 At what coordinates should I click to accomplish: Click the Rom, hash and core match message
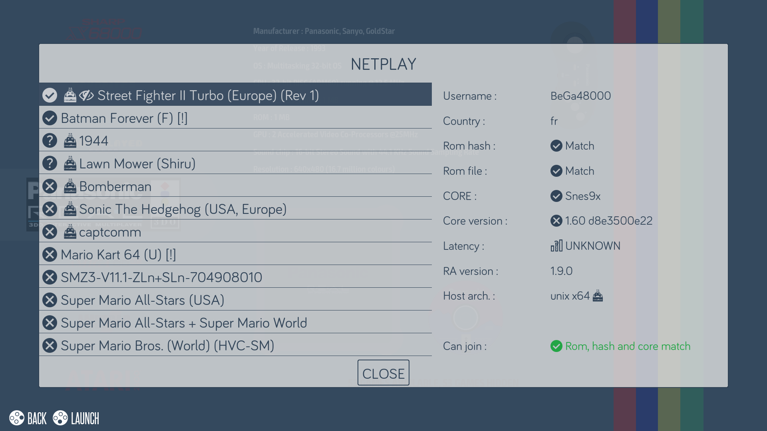[x=628, y=346]
